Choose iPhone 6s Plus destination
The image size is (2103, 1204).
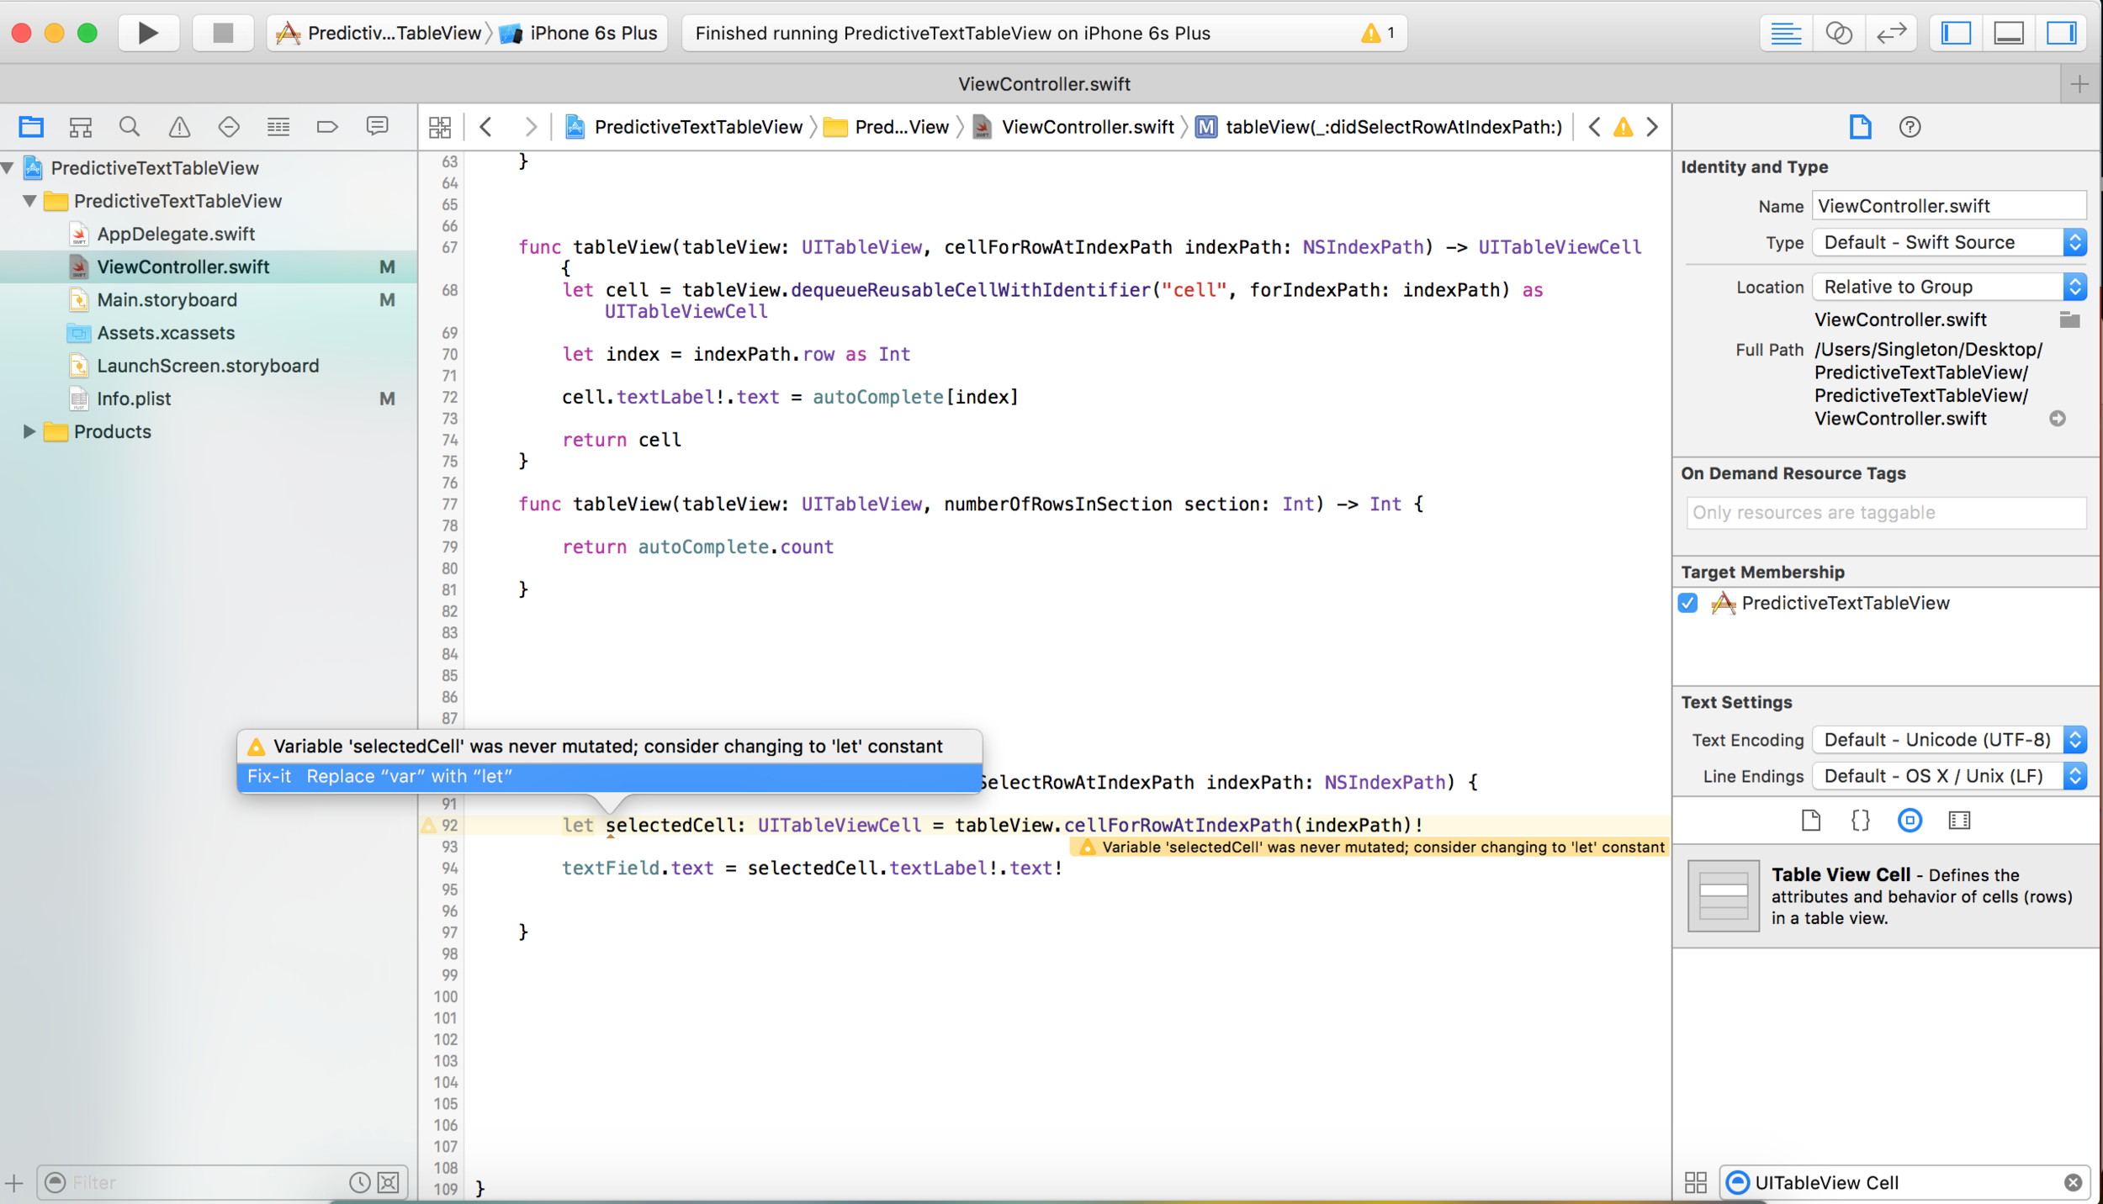580,33
